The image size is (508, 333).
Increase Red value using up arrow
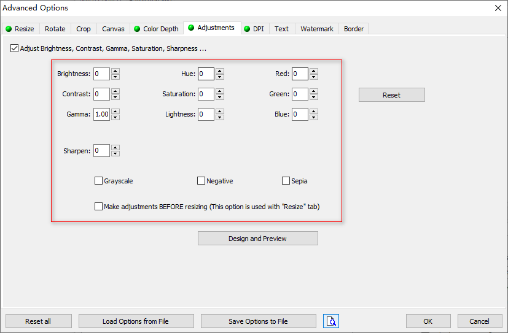click(314, 71)
